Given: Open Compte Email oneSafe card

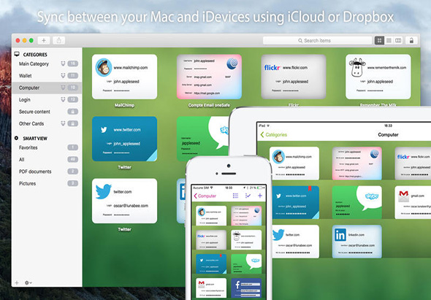Looking at the screenshot, I should point(209,77).
